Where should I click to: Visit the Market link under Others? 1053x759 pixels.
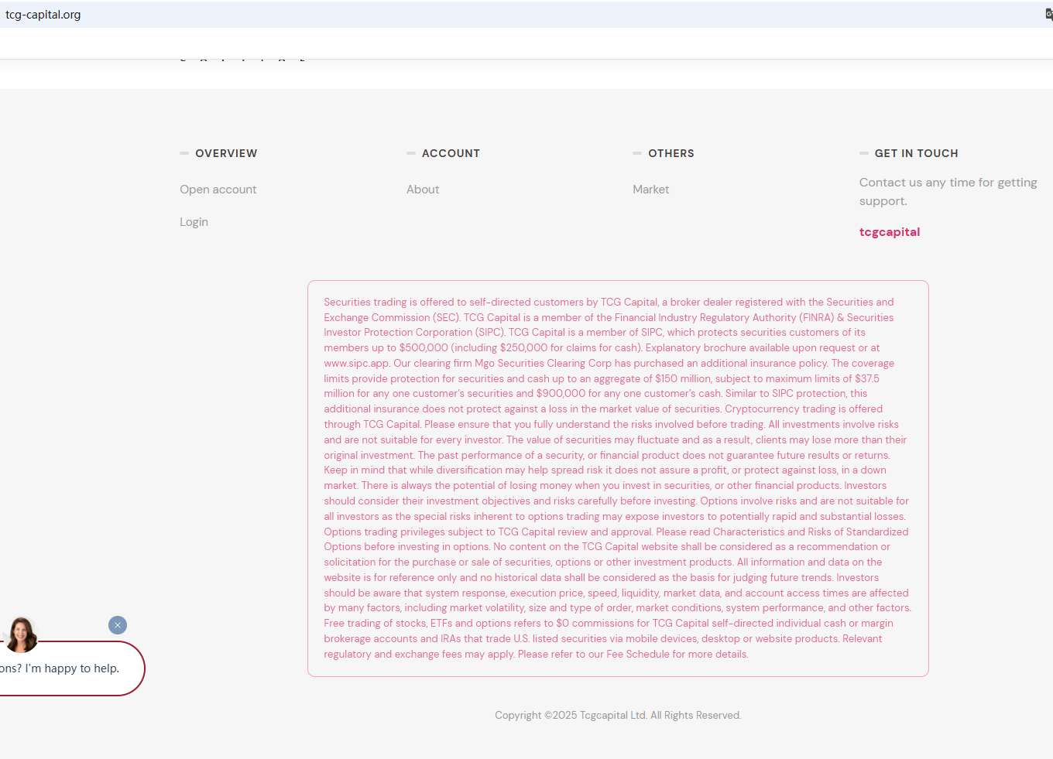pyautogui.click(x=651, y=190)
